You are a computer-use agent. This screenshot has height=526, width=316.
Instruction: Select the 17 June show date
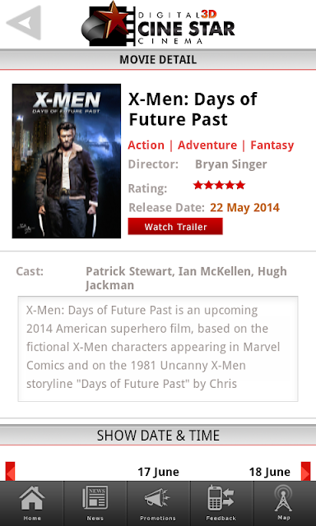coord(158,472)
